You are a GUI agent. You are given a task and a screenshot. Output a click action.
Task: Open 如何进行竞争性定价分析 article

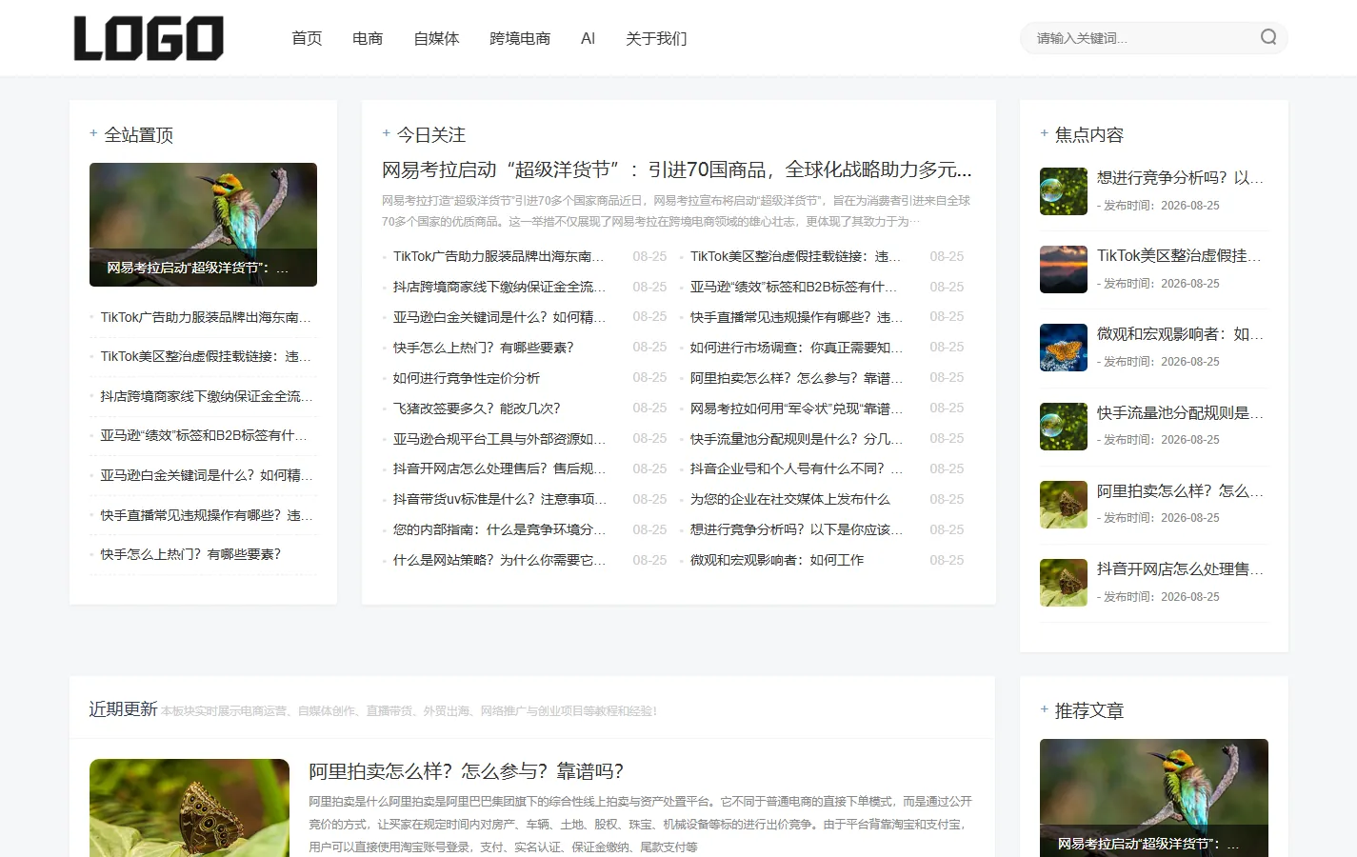tap(467, 378)
